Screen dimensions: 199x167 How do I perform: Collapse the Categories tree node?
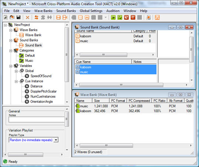(11, 51)
